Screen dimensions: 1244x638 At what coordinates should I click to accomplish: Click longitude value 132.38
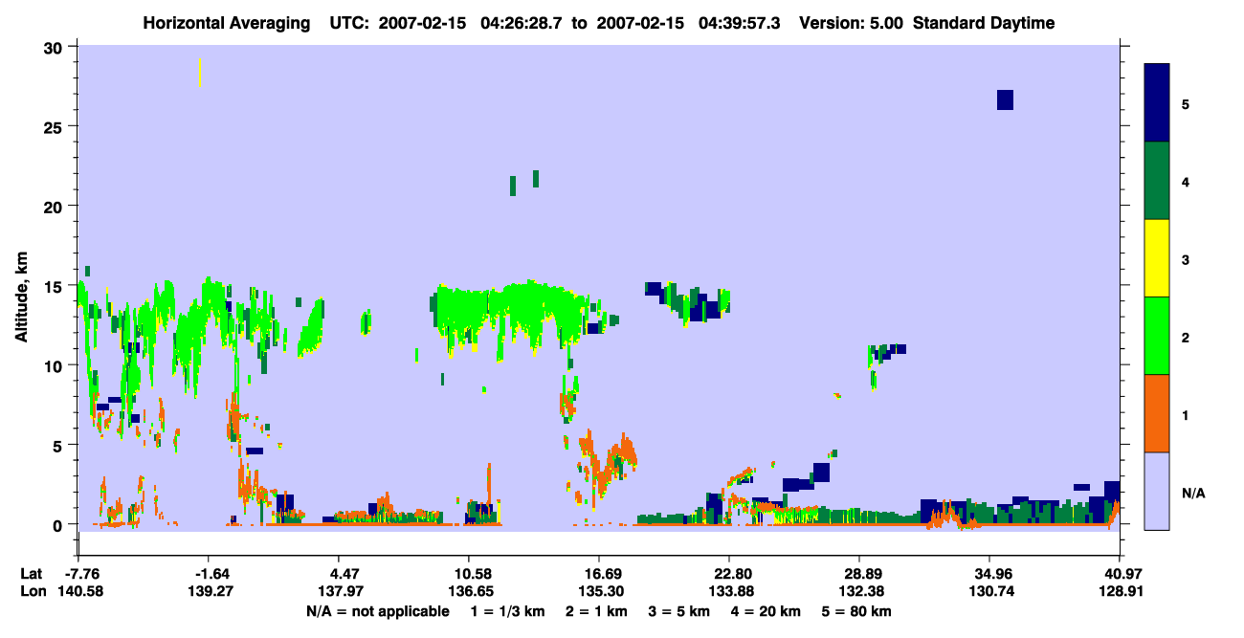tap(859, 591)
